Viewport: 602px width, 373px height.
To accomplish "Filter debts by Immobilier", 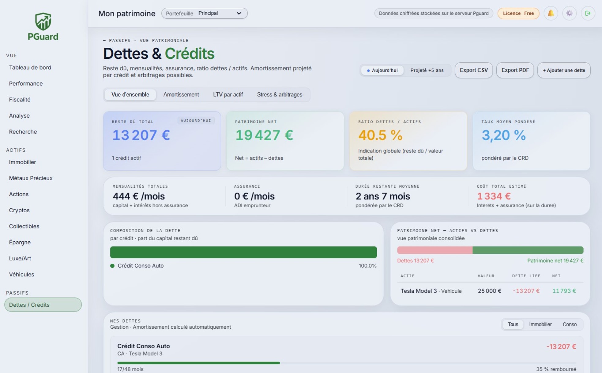I will click(540, 324).
